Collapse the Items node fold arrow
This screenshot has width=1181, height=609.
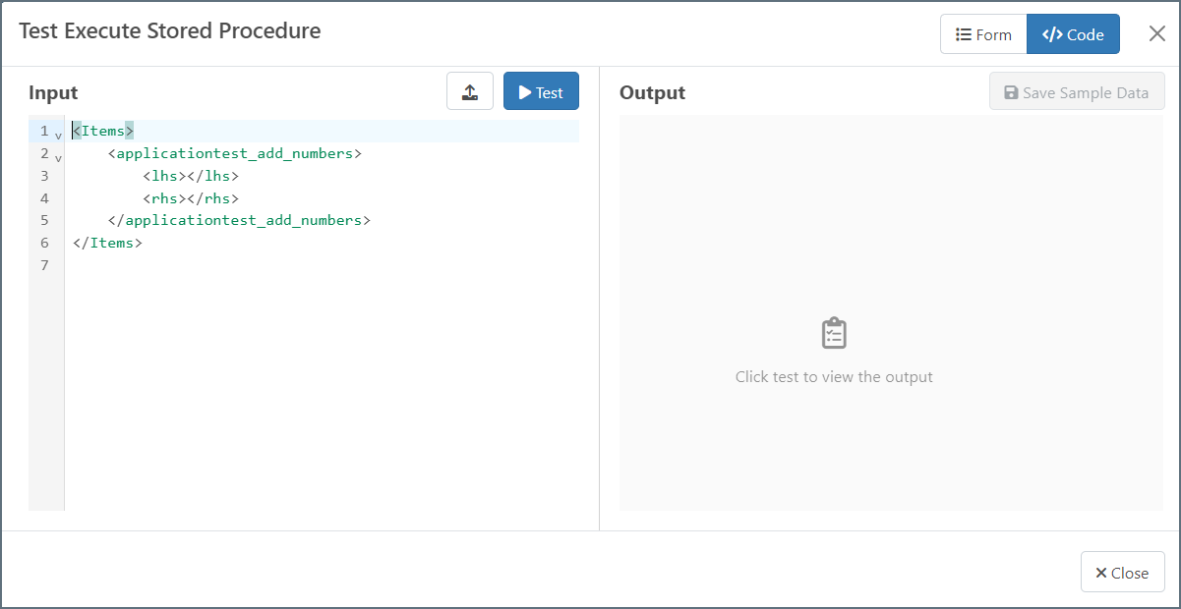click(x=58, y=136)
